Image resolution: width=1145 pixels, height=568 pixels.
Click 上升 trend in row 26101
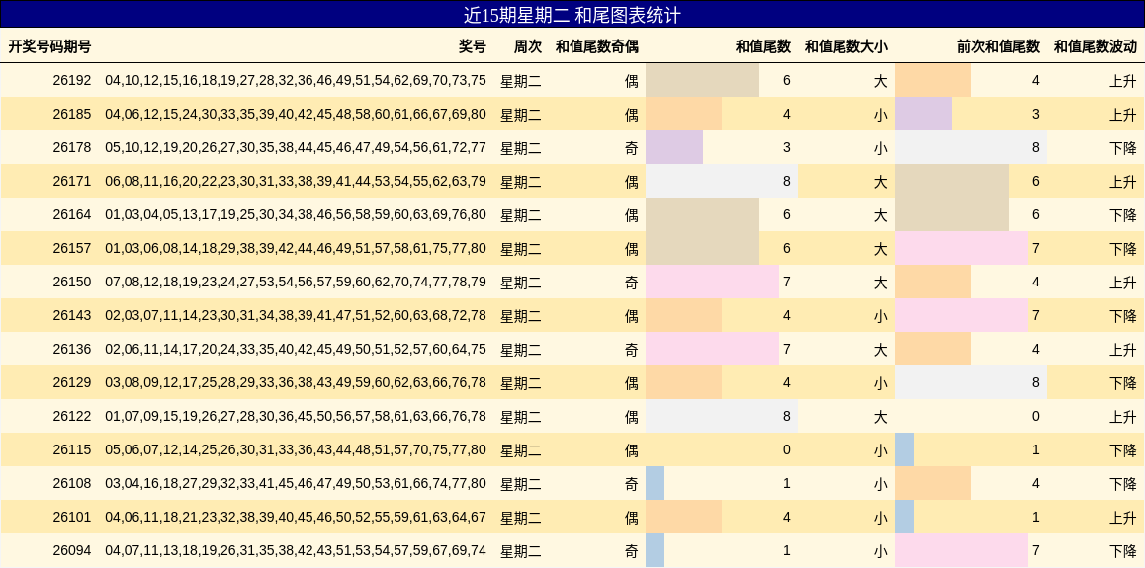point(1123,517)
